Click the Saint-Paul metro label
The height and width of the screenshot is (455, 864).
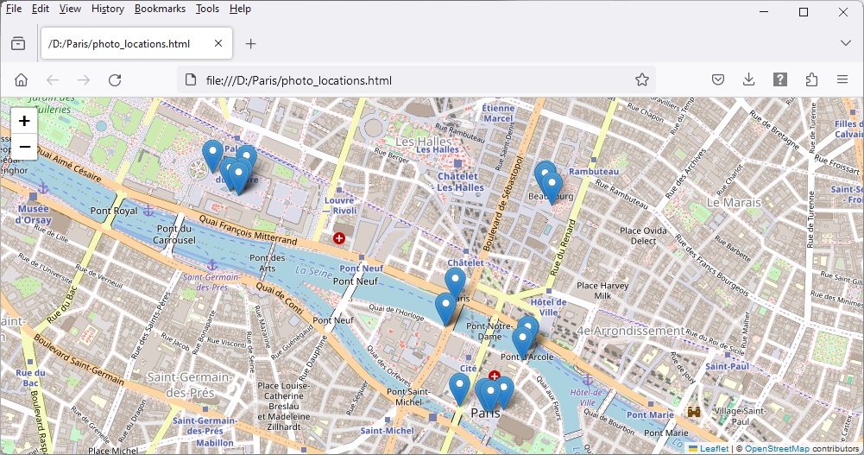(x=728, y=366)
